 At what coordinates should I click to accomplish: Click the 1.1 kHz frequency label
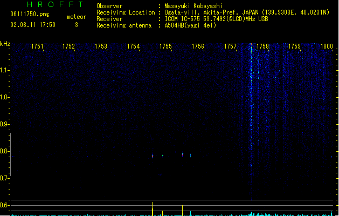click(x=4, y=70)
